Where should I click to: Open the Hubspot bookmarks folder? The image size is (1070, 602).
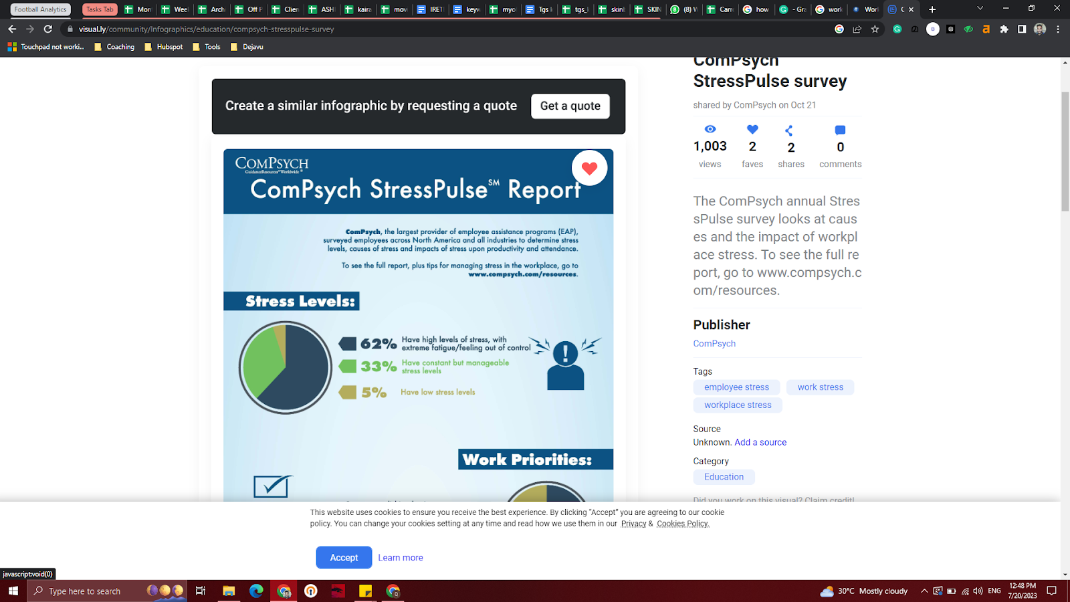tap(164, 47)
